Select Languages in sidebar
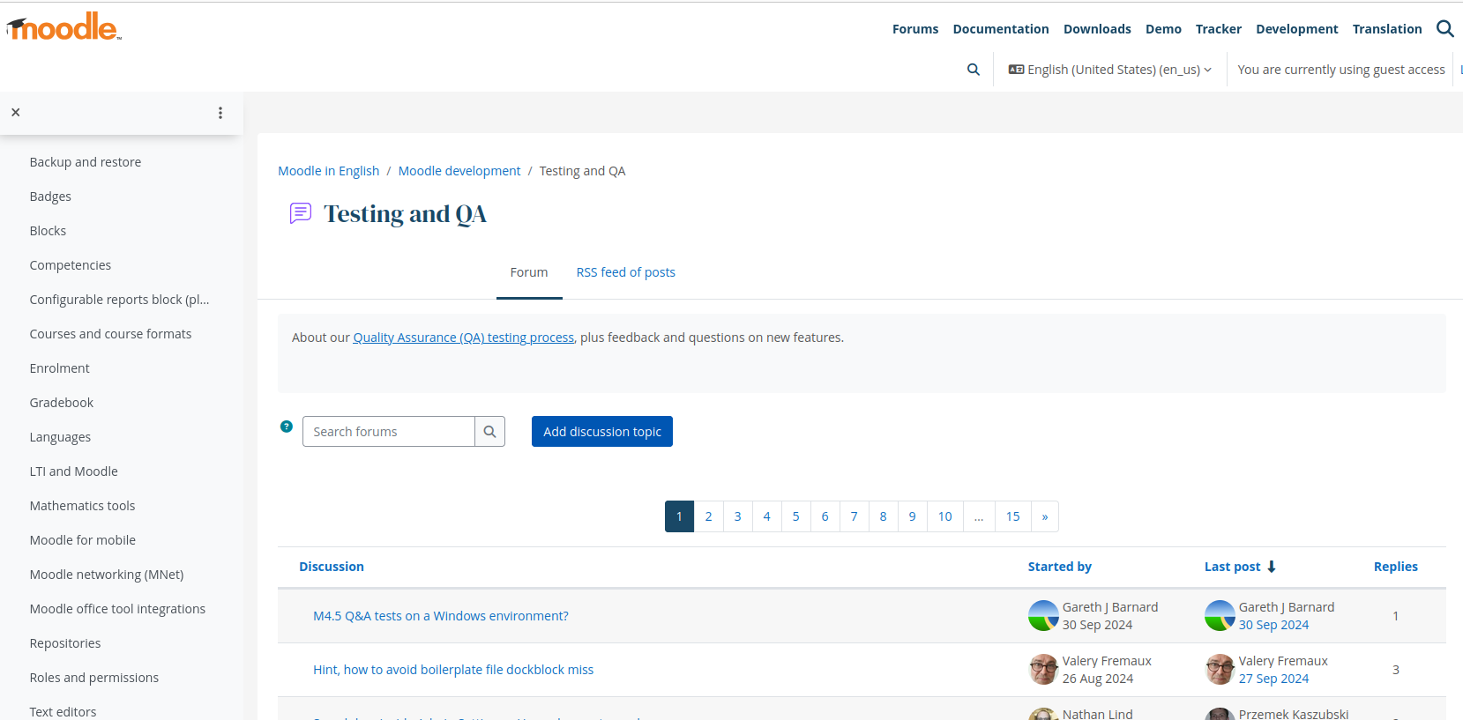Image resolution: width=1463 pixels, height=720 pixels. click(60, 437)
